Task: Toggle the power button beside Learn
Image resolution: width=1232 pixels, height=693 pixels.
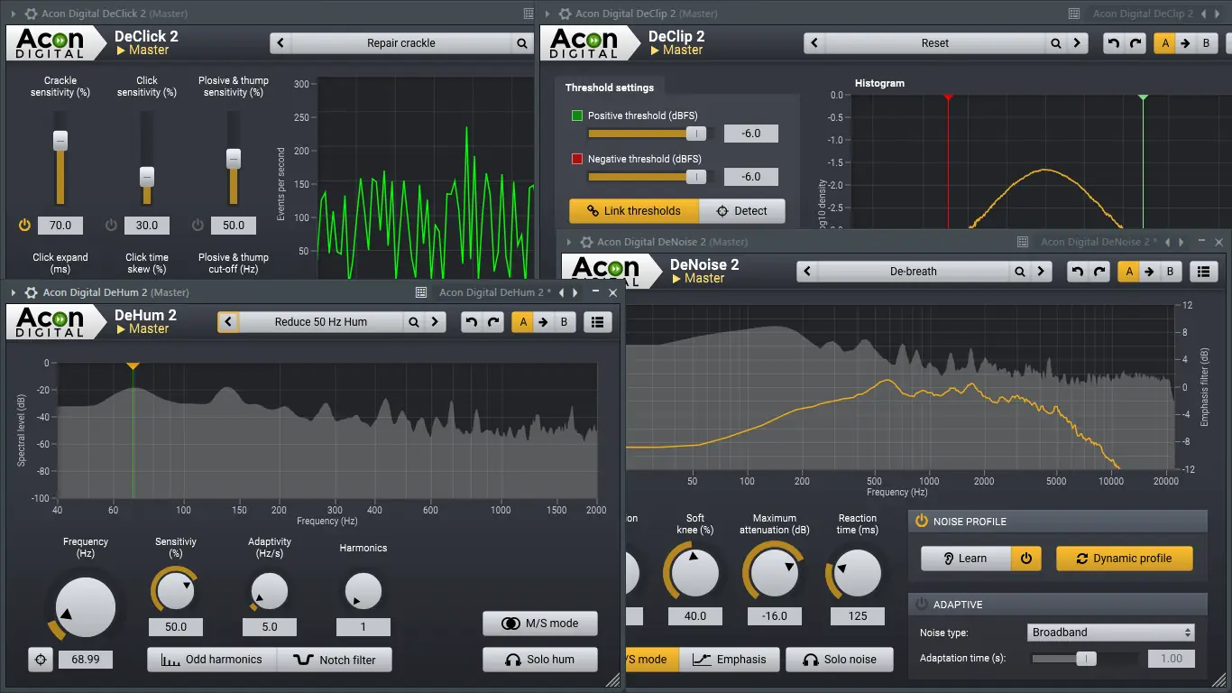Action: coord(1026,559)
